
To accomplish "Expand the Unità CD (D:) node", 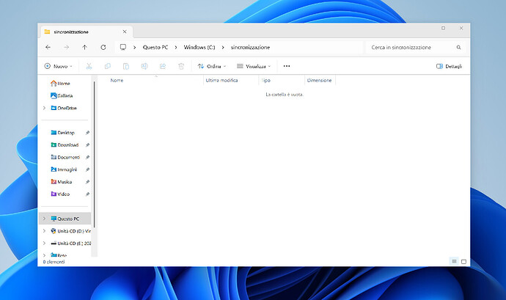I will (x=44, y=230).
